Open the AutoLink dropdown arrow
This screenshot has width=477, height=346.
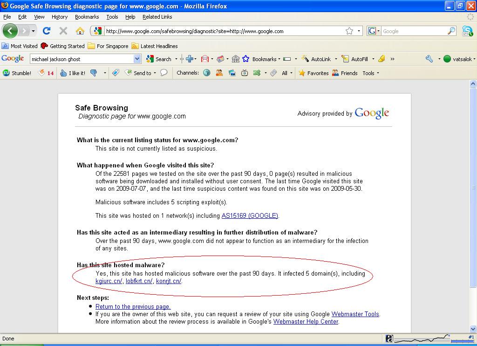pyautogui.click(x=336, y=59)
